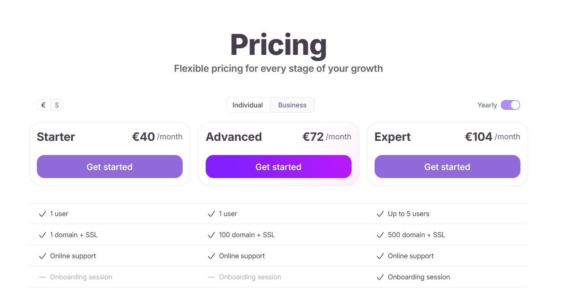Click checkmark beside 500 domain + SSL

380,235
